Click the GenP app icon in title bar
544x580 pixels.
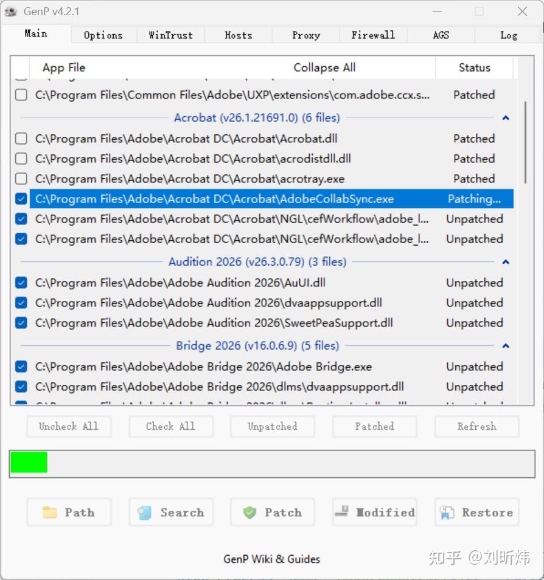point(11,12)
